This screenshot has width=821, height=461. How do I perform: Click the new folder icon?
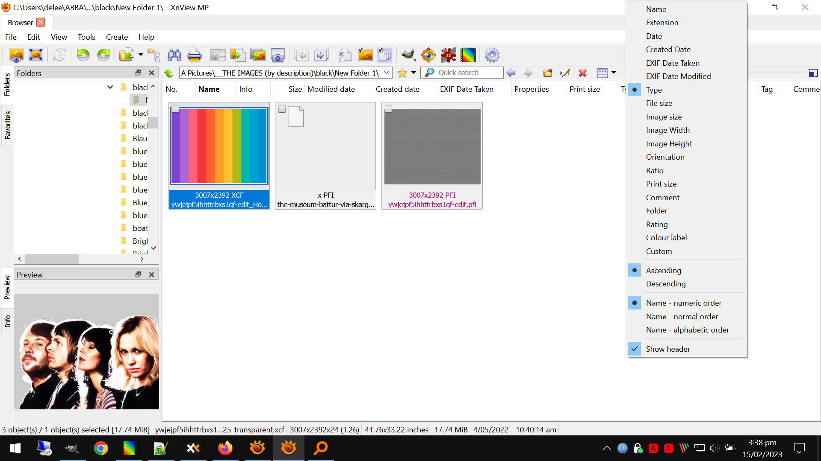pyautogui.click(x=548, y=73)
